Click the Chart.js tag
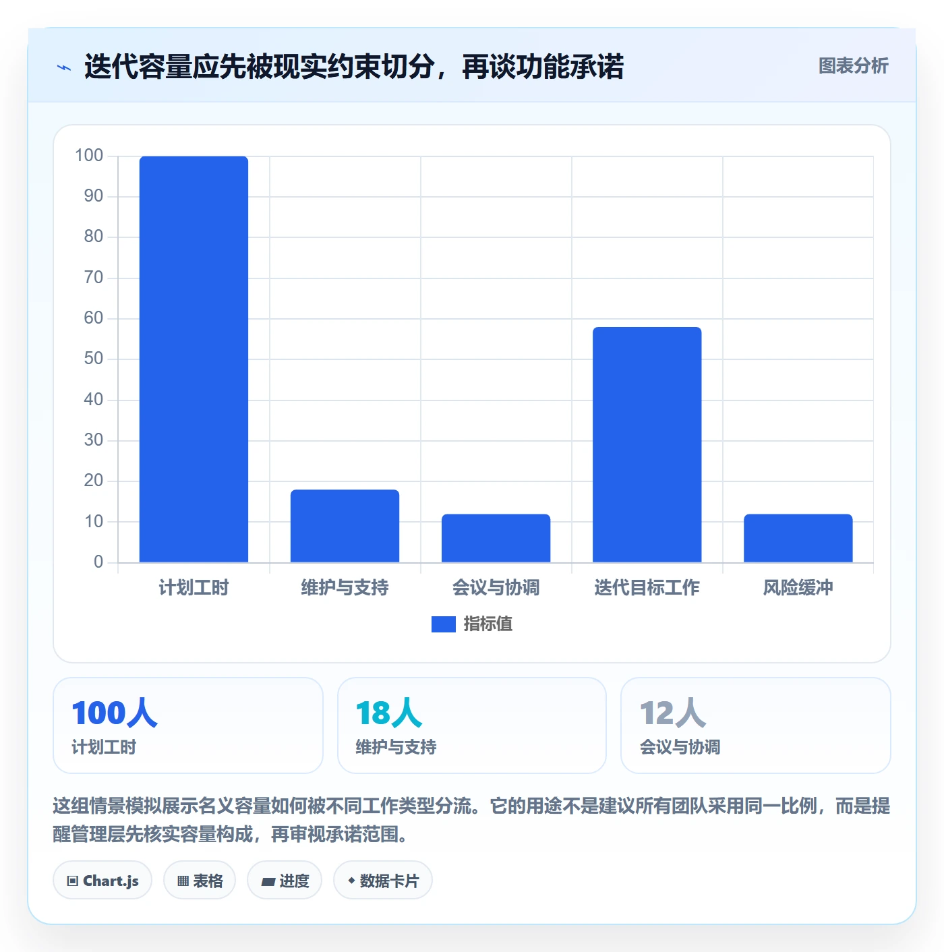The height and width of the screenshot is (952, 944). click(x=102, y=880)
